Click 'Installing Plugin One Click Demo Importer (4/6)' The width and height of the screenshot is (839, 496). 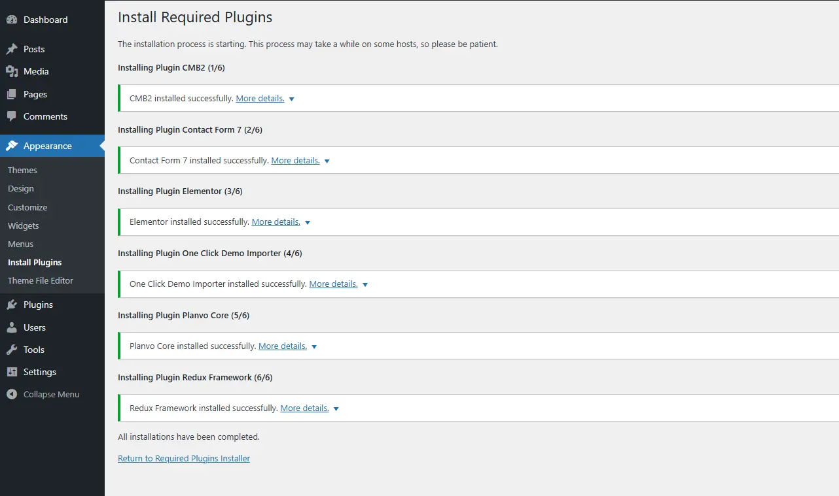tap(210, 254)
